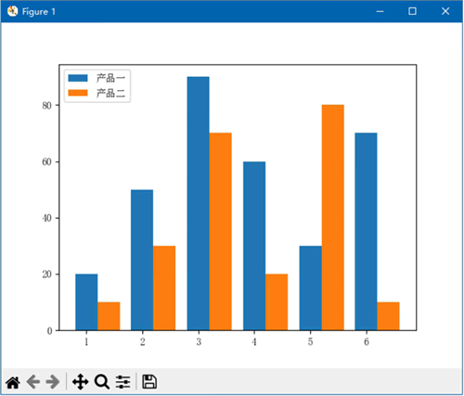
Task: Maximize the Figure 1 window
Action: coord(412,11)
